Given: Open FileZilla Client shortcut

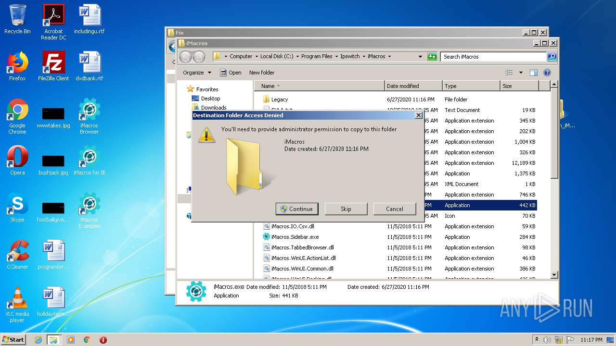Looking at the screenshot, I should (x=53, y=66).
